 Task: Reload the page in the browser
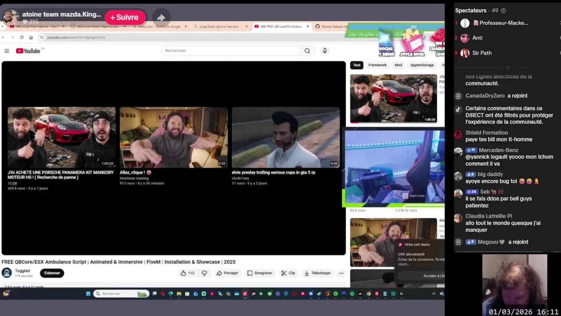coord(21,37)
